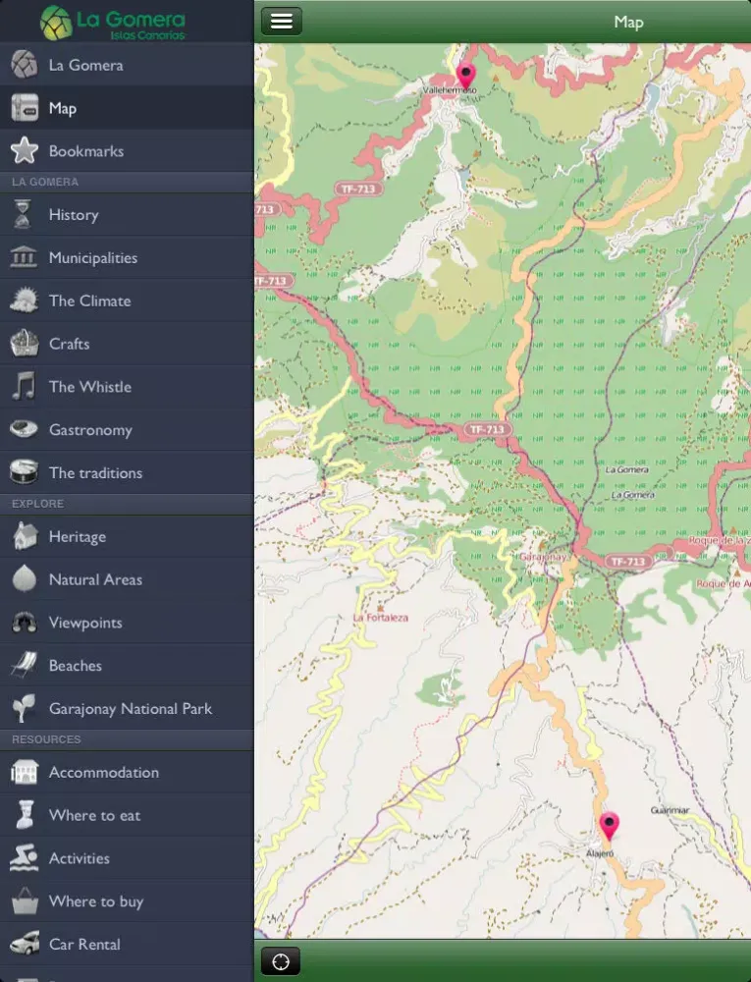This screenshot has height=982, width=751.
Task: Select the Vallehermoso map pin
Action: 465,76
